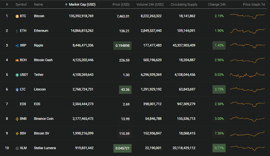This screenshot has height=156, width=270.
Task: Click Bitcoin Cash price 226.59
Action: pos(124,60)
